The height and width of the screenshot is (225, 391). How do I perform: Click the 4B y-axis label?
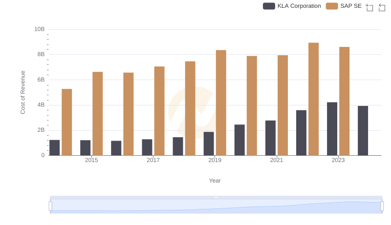[x=41, y=105]
